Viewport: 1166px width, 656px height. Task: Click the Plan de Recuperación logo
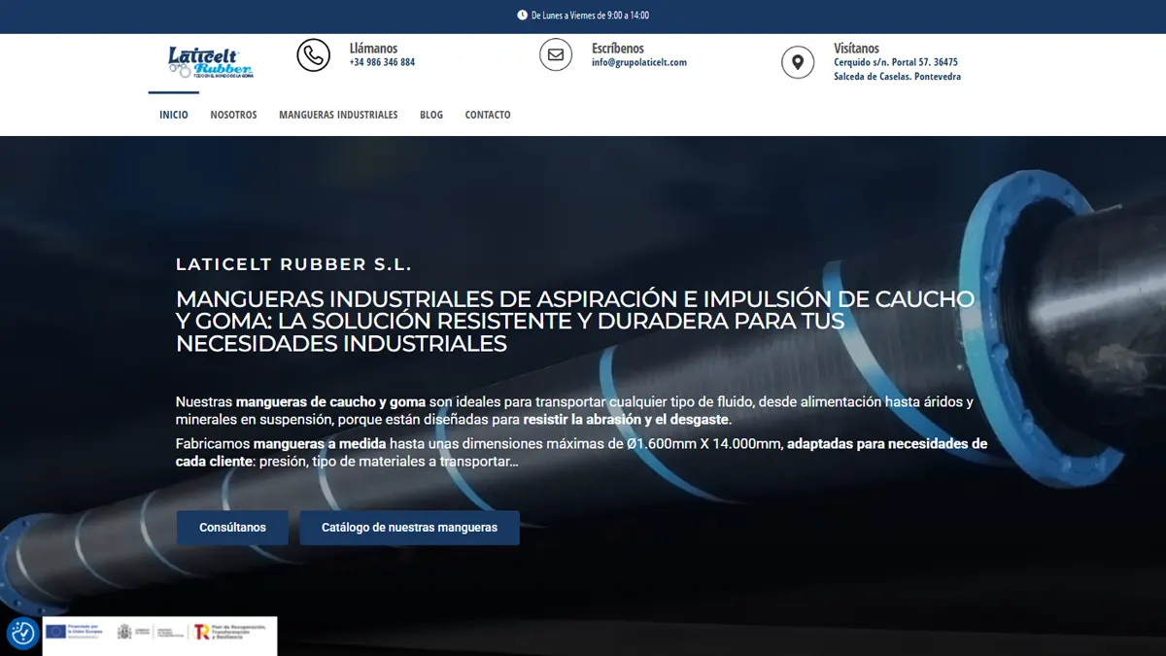pos(231,633)
